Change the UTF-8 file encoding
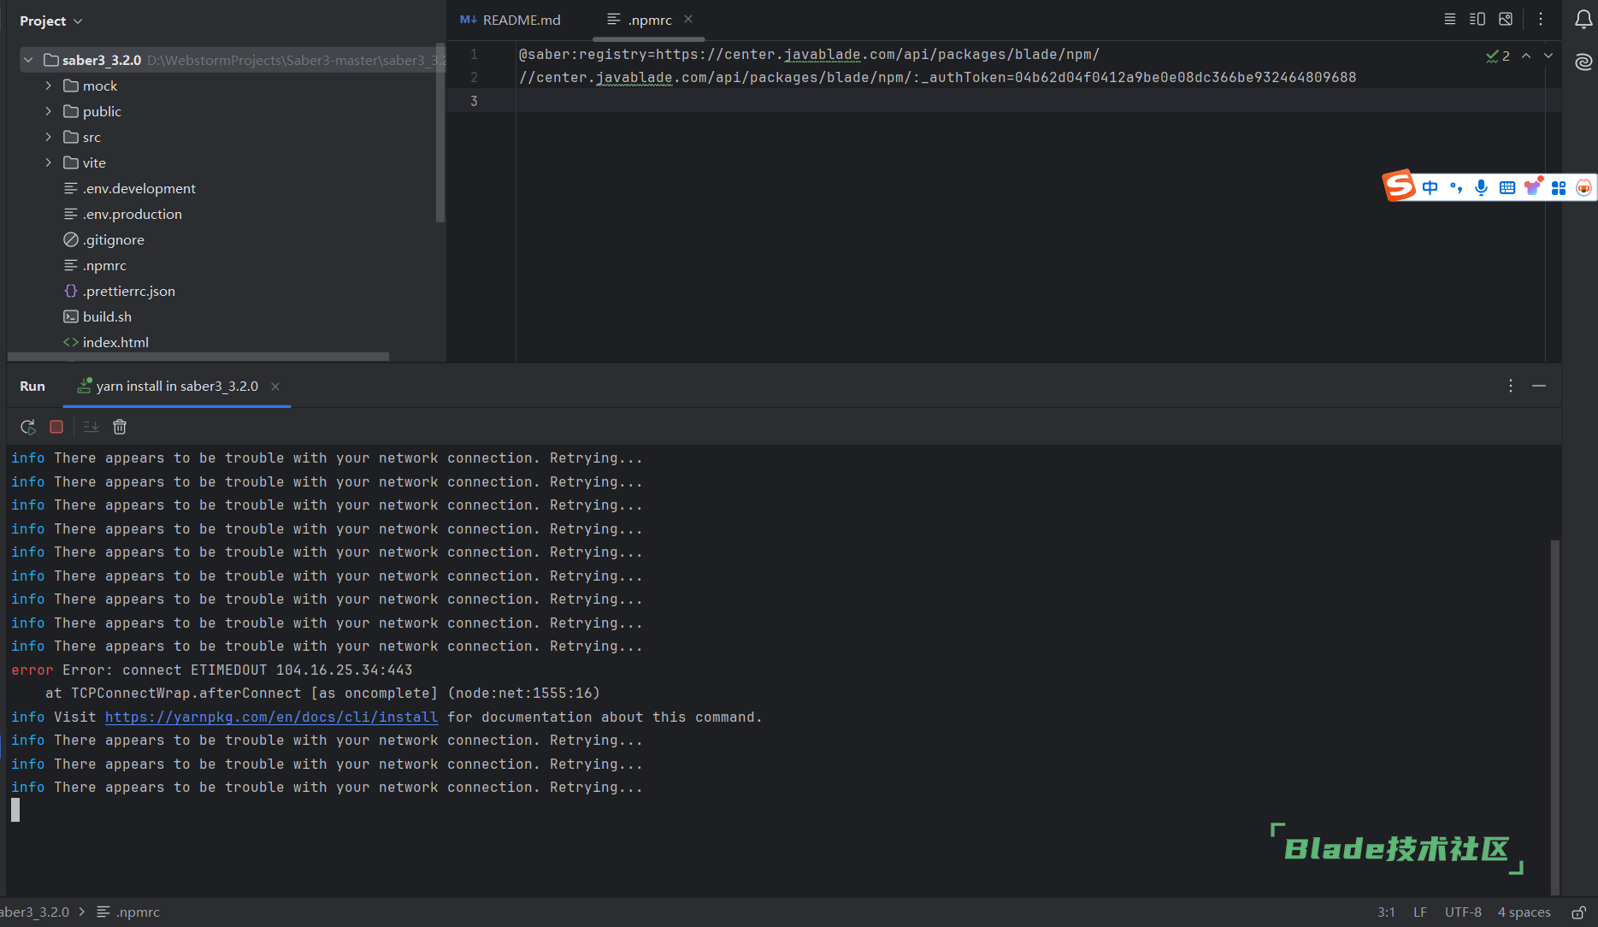This screenshot has width=1598, height=927. click(1463, 912)
